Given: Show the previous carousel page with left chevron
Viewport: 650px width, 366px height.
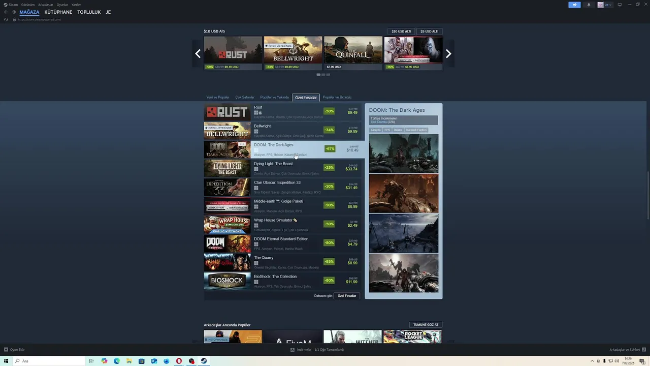Looking at the screenshot, I should coord(198,53).
